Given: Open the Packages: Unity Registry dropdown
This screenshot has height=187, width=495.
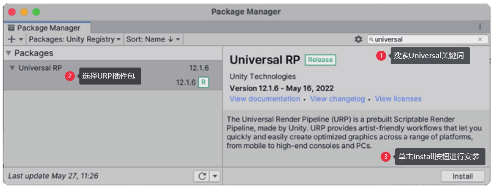Looking at the screenshot, I should [x=74, y=39].
